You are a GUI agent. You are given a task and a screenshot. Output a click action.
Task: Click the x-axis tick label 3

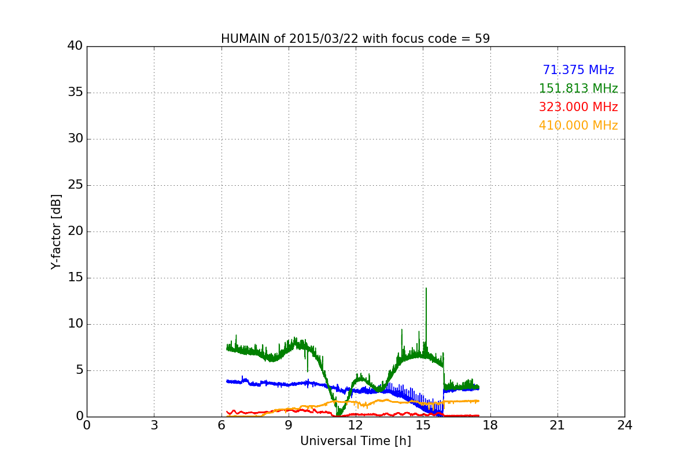coord(154,425)
